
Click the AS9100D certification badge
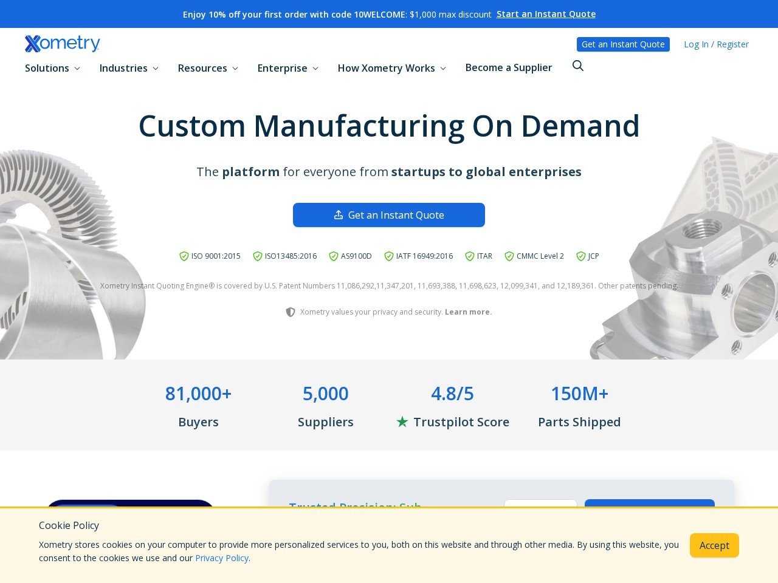[x=351, y=256]
